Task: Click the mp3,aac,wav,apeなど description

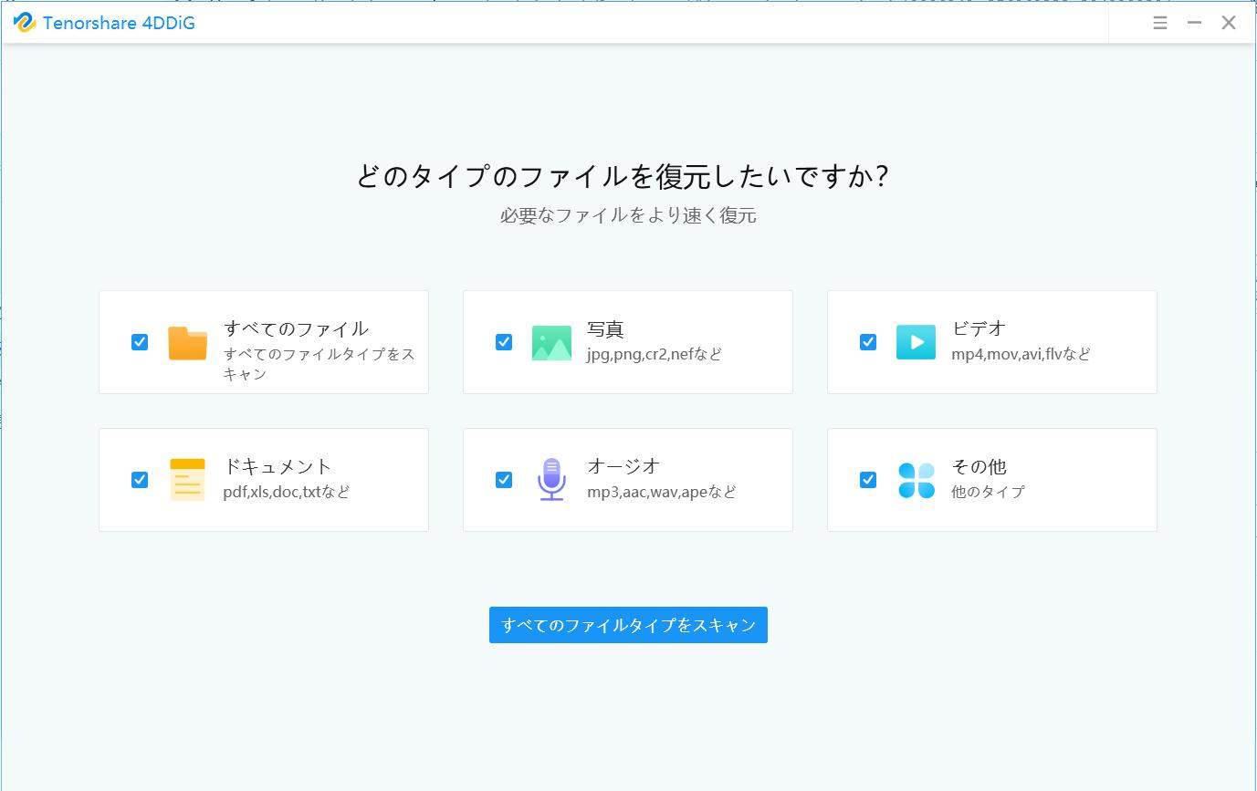Action: click(662, 492)
